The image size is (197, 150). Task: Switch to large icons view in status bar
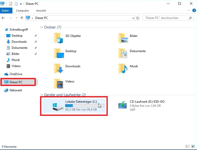[193, 146]
